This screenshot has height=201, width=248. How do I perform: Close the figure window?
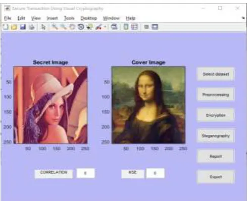pos(237,8)
